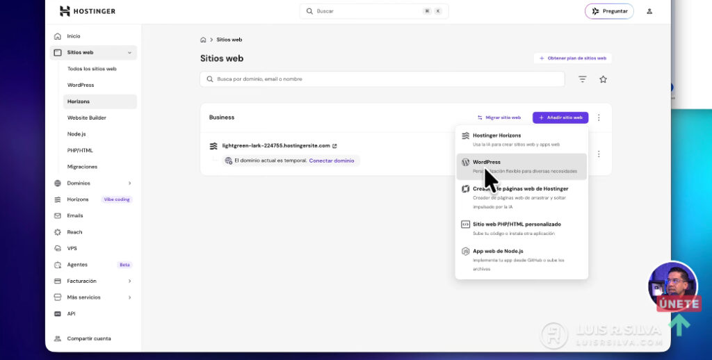The width and height of the screenshot is (712, 360).
Task: Click the Preguntar button
Action: [x=609, y=11]
